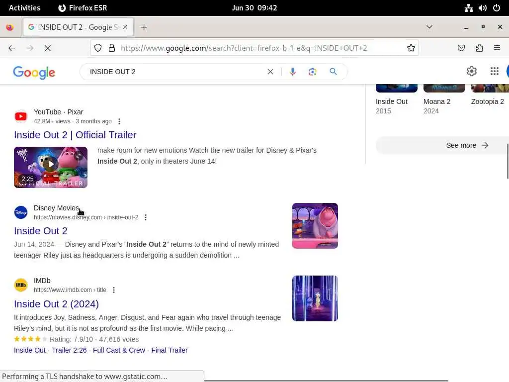The height and width of the screenshot is (382, 509).
Task: Open the Final Trailer sitelink
Action: [170, 350]
